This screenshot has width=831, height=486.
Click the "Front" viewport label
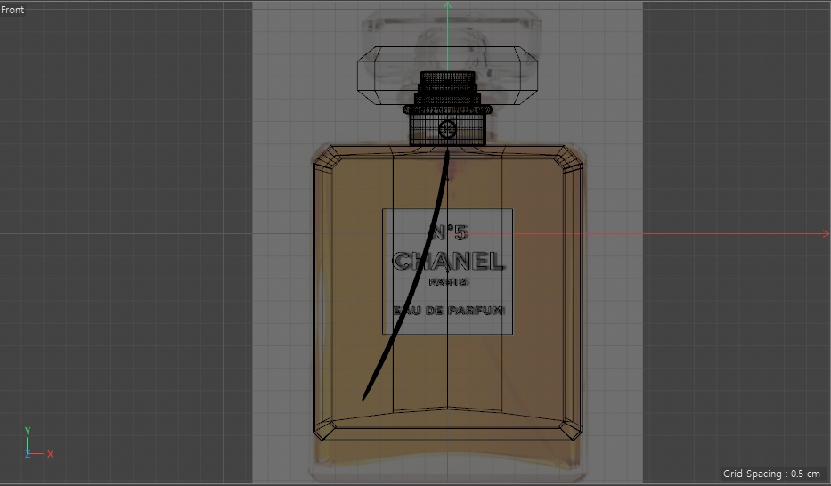pos(12,10)
